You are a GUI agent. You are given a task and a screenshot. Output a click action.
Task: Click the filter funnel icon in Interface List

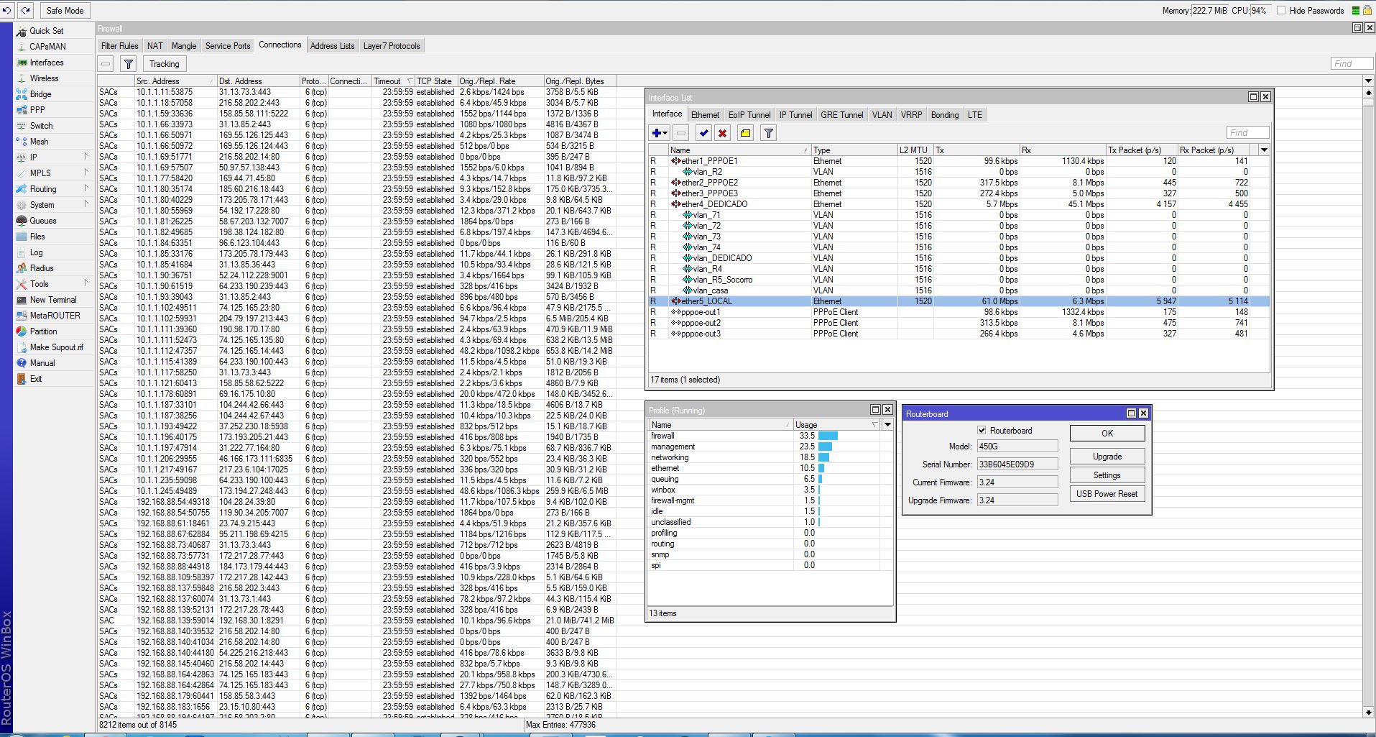point(768,133)
